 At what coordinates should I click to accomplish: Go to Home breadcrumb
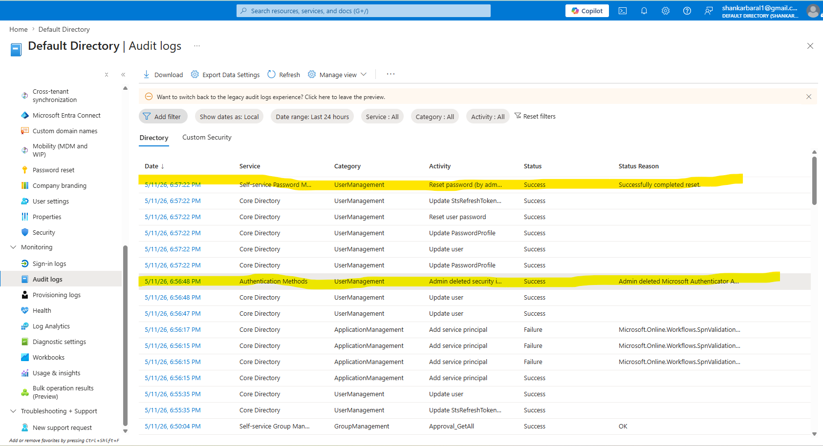tap(19, 29)
